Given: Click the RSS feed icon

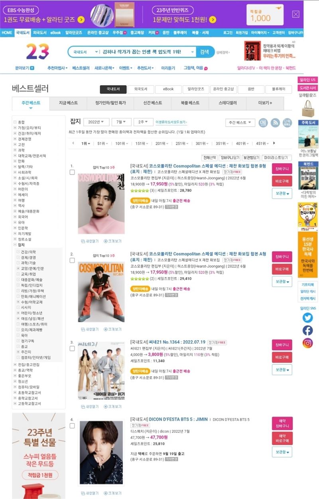Looking at the screenshot, I should [275, 123].
